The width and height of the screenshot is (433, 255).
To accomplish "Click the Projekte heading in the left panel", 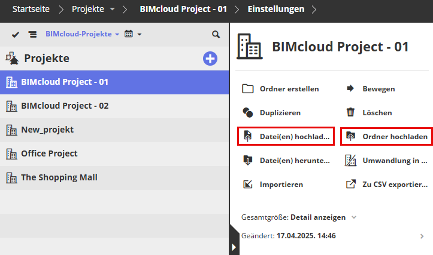I will (x=47, y=59).
